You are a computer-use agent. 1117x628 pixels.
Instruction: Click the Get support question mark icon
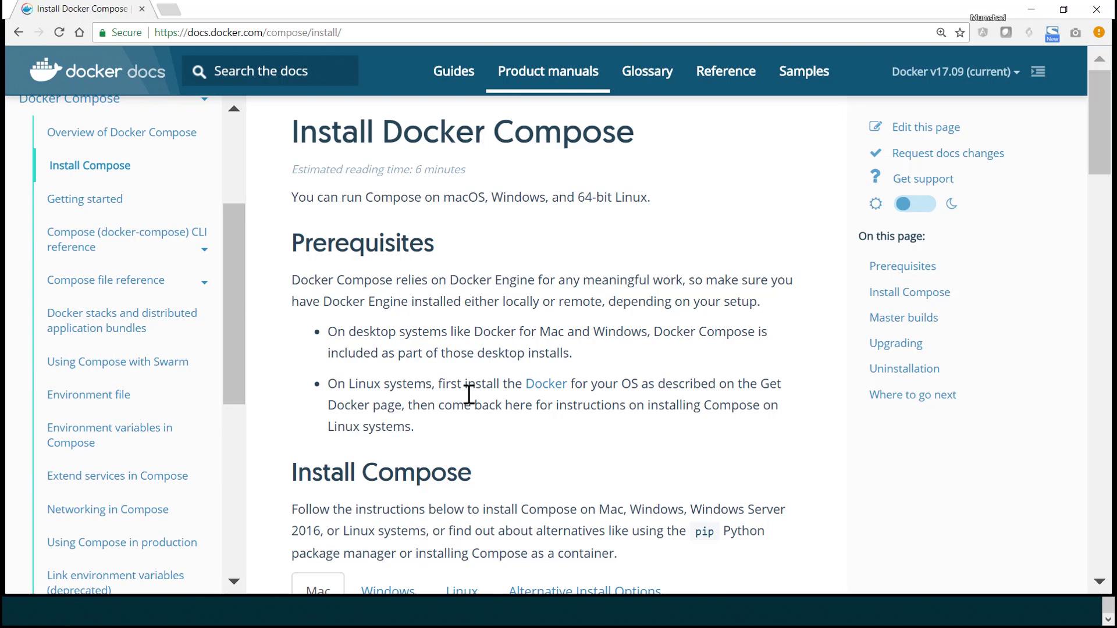point(875,177)
